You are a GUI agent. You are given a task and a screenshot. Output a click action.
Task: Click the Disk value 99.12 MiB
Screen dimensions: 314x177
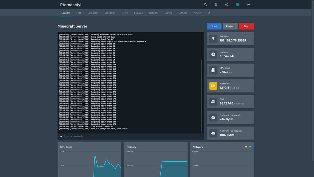(x=227, y=103)
